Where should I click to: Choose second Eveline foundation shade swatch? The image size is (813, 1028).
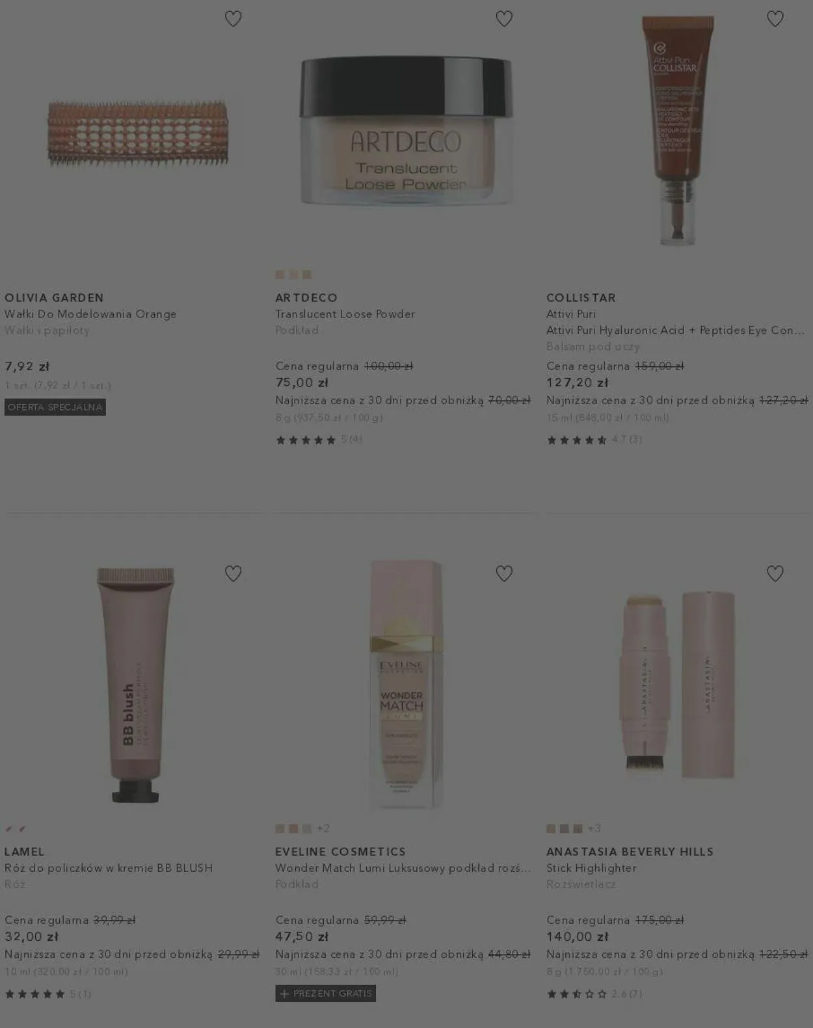tap(293, 828)
